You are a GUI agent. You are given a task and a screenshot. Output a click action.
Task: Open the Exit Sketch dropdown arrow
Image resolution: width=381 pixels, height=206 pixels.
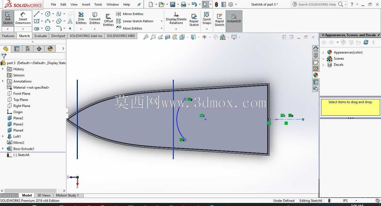[8, 29]
